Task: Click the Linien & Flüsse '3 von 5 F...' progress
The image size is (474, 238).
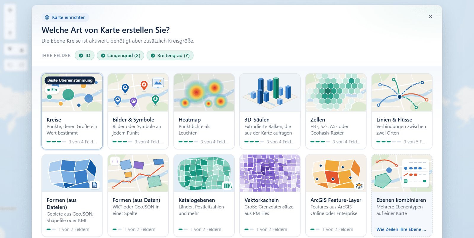Action: (401, 142)
